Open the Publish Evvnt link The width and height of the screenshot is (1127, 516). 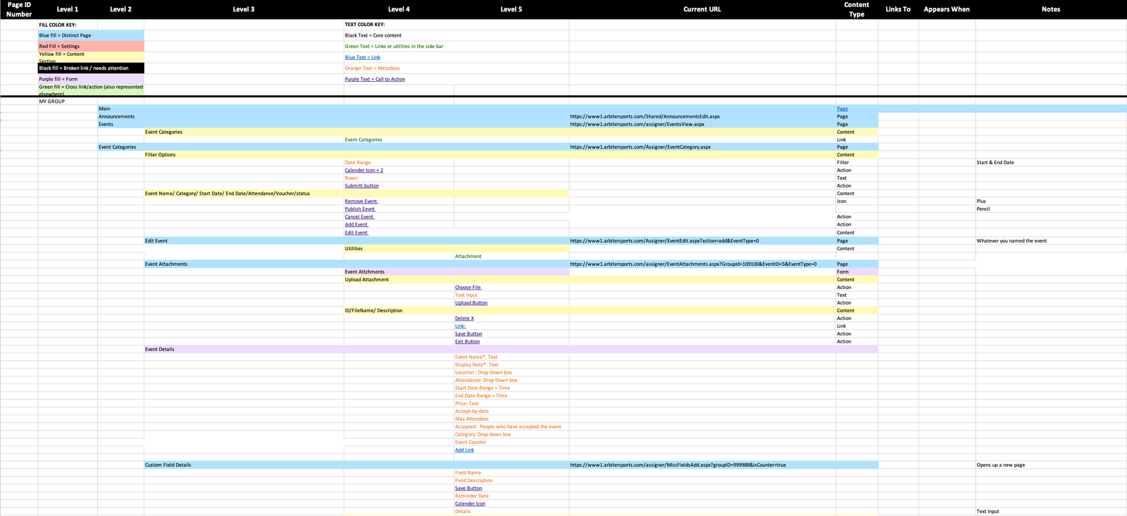tap(360, 209)
